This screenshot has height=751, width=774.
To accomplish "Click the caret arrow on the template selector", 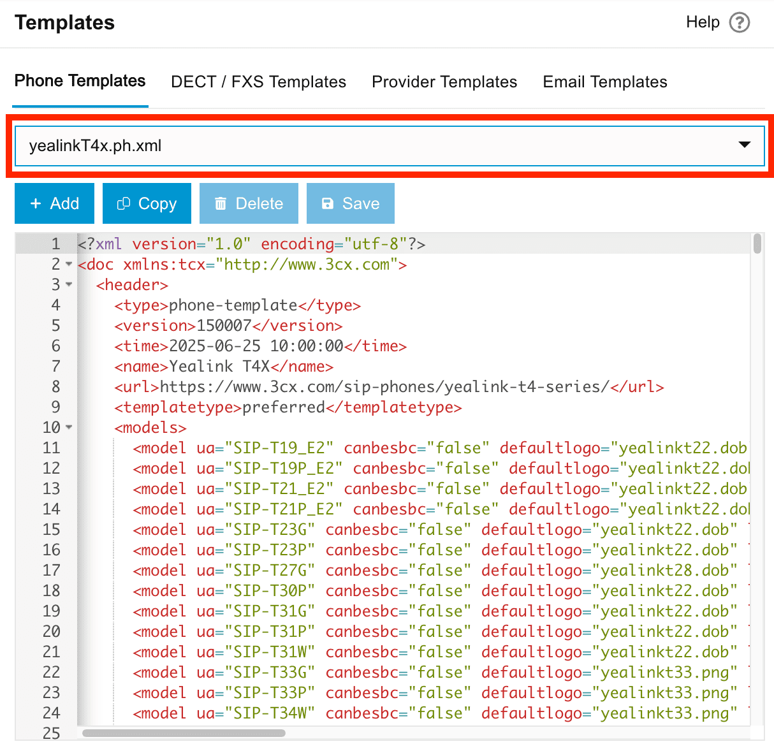I will pyautogui.click(x=744, y=145).
